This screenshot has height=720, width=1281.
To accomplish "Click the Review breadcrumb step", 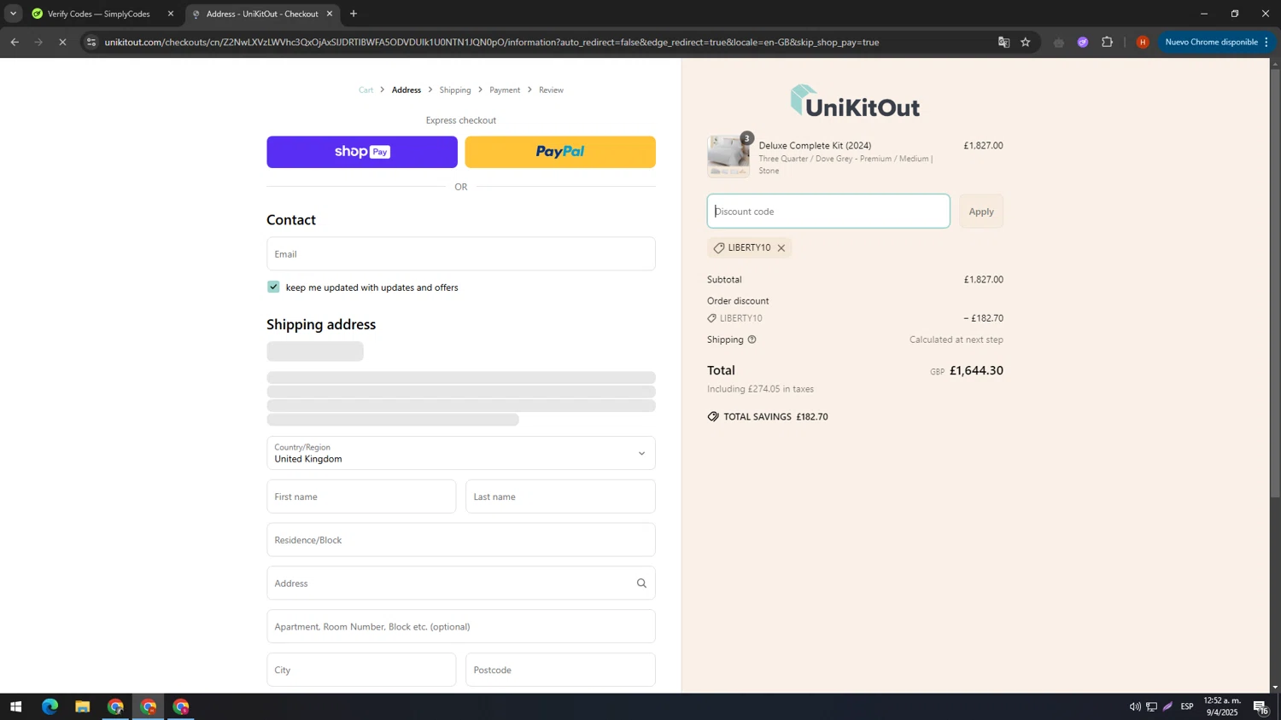I will [x=551, y=90].
